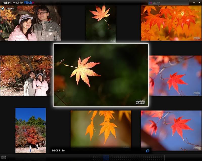Close the PicLens window
The image size is (202, 161).
tap(199, 3)
